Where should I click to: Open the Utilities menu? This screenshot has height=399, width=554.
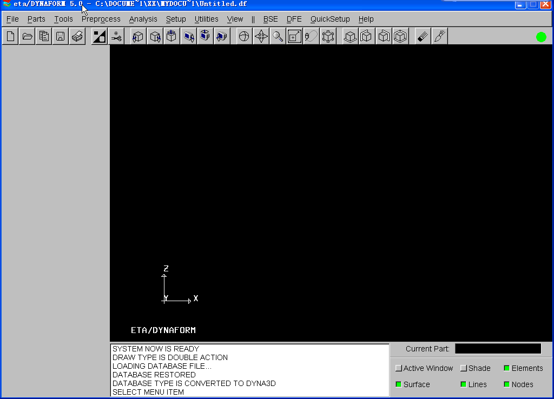pyautogui.click(x=206, y=19)
